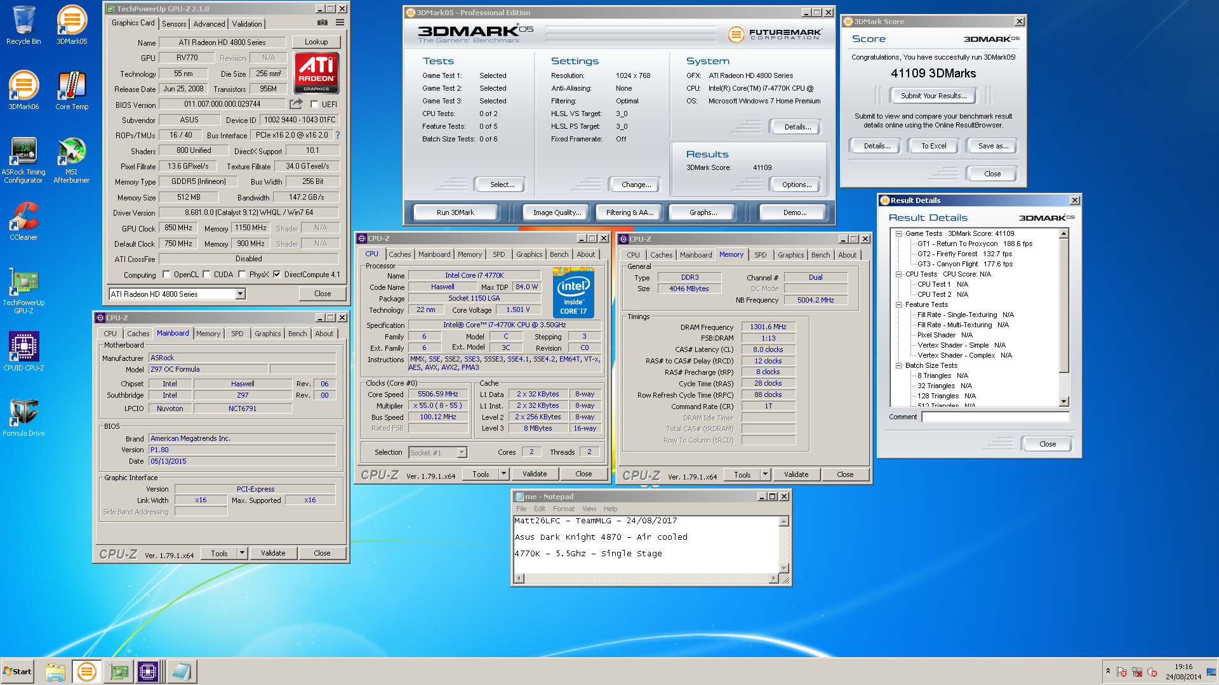Switch to the Sensors tab in GPU-Z

pyautogui.click(x=174, y=23)
